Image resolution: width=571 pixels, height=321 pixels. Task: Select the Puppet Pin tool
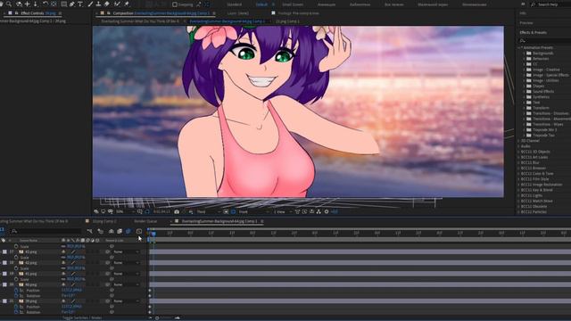coord(127,4)
